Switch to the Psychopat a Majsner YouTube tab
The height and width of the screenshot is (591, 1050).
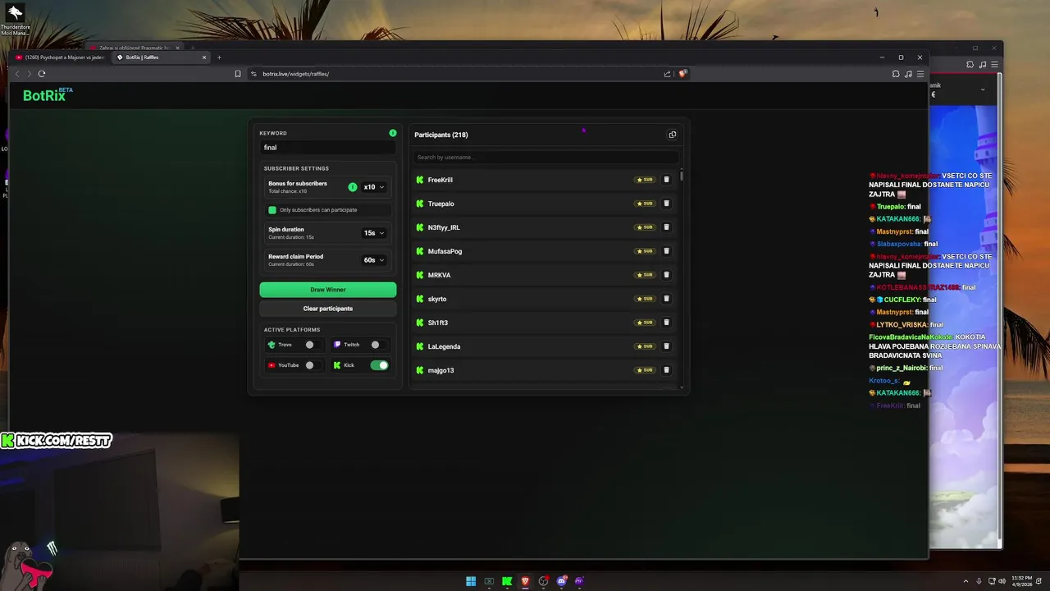coord(60,57)
